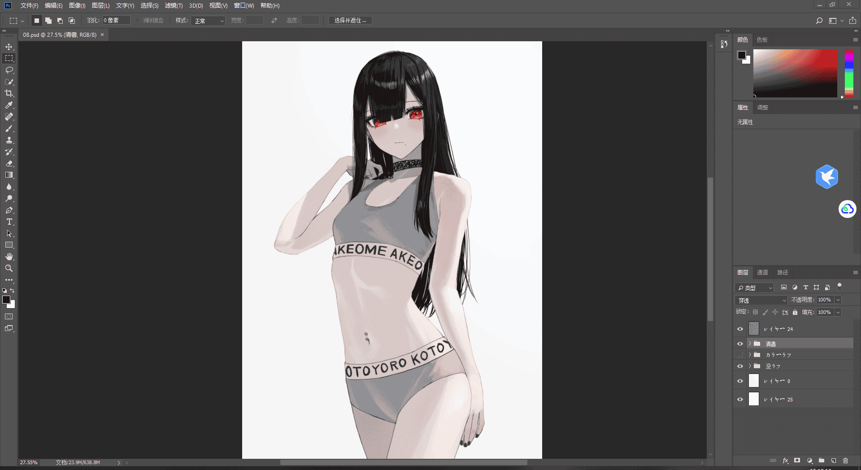
Task: Select the Gradient tool
Action: click(9, 175)
